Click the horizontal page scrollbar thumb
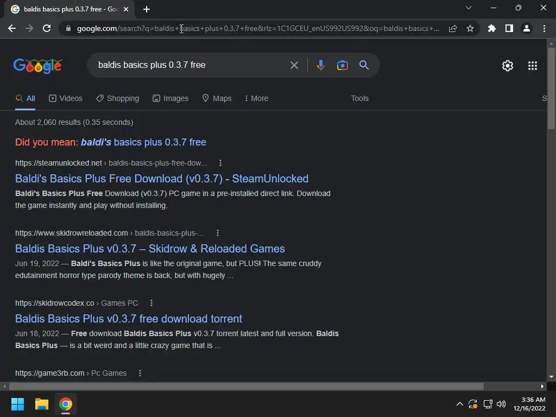 pos(246,386)
